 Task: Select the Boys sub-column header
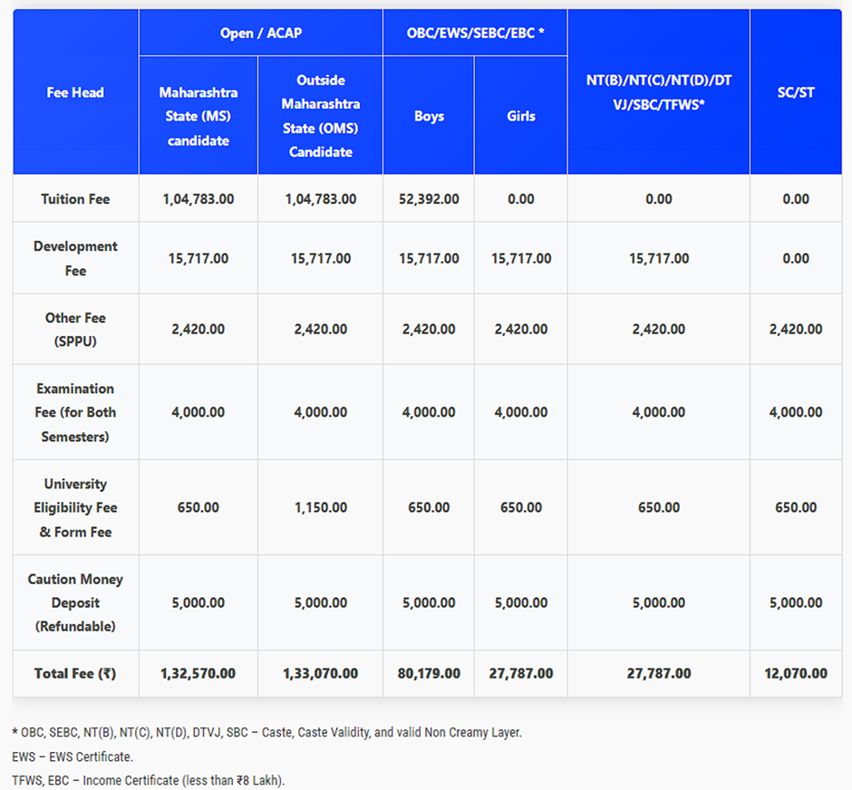[x=429, y=116]
